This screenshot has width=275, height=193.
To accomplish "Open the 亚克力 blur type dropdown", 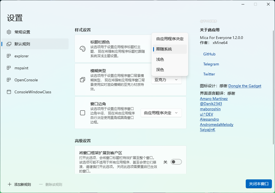I will (x=167, y=80).
